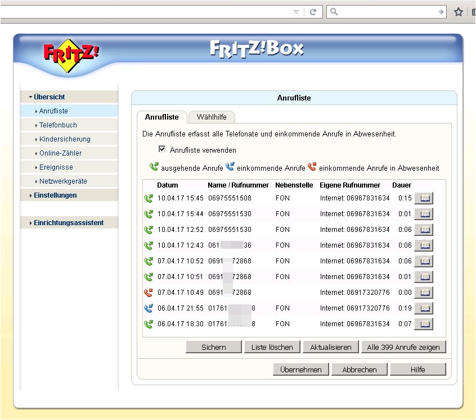Open Online-Zähler in the sidebar

pos(69,153)
